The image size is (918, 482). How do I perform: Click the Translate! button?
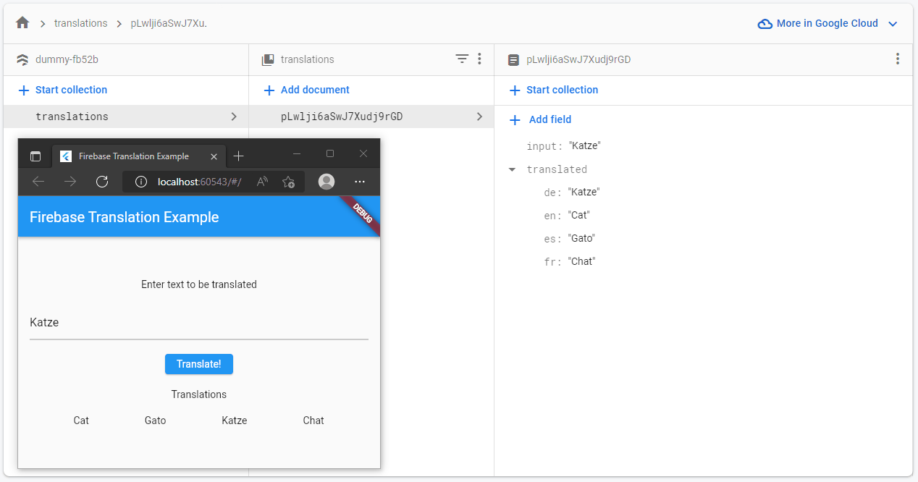pyautogui.click(x=199, y=364)
